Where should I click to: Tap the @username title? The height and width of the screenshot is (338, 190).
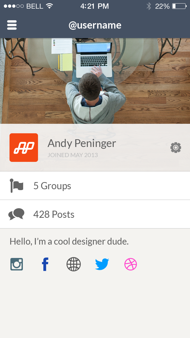[95, 25]
